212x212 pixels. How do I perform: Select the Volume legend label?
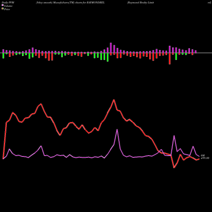(8, 6)
